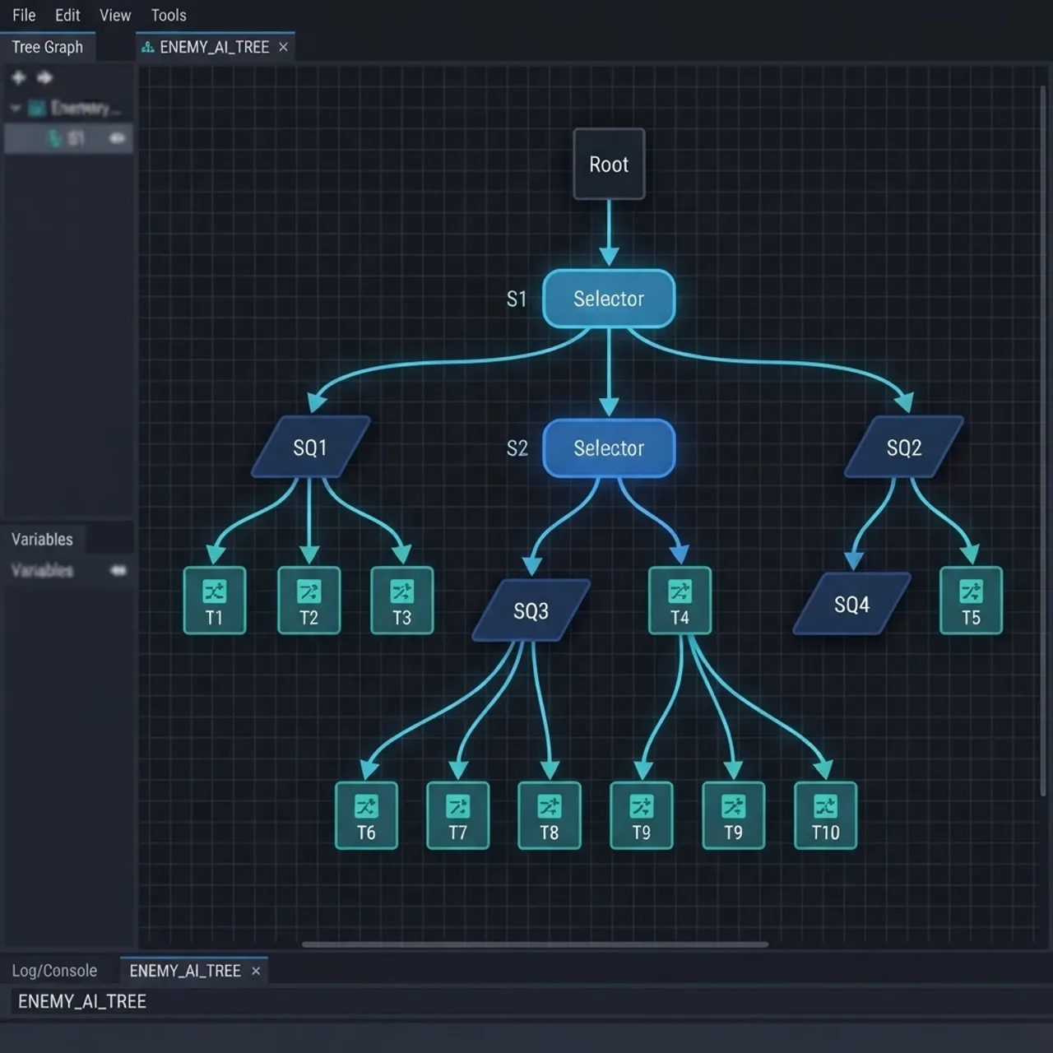Click the S1 label beside first Selector
The height and width of the screenshot is (1053, 1053).
[517, 299]
